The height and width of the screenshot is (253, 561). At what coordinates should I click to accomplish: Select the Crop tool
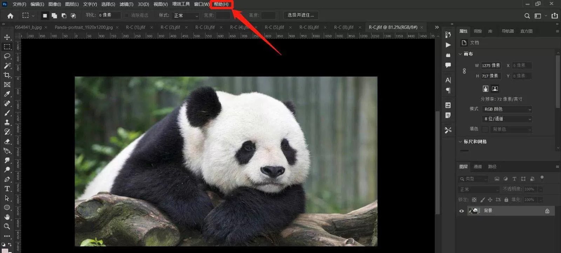(7, 75)
